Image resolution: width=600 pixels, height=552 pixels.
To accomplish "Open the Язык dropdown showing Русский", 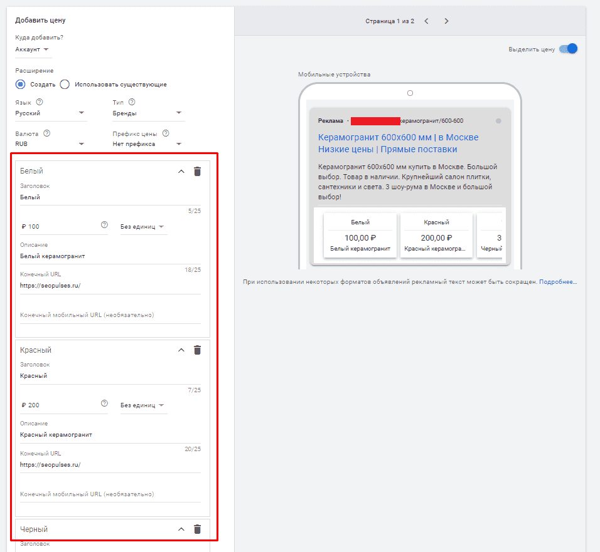I will click(x=51, y=113).
